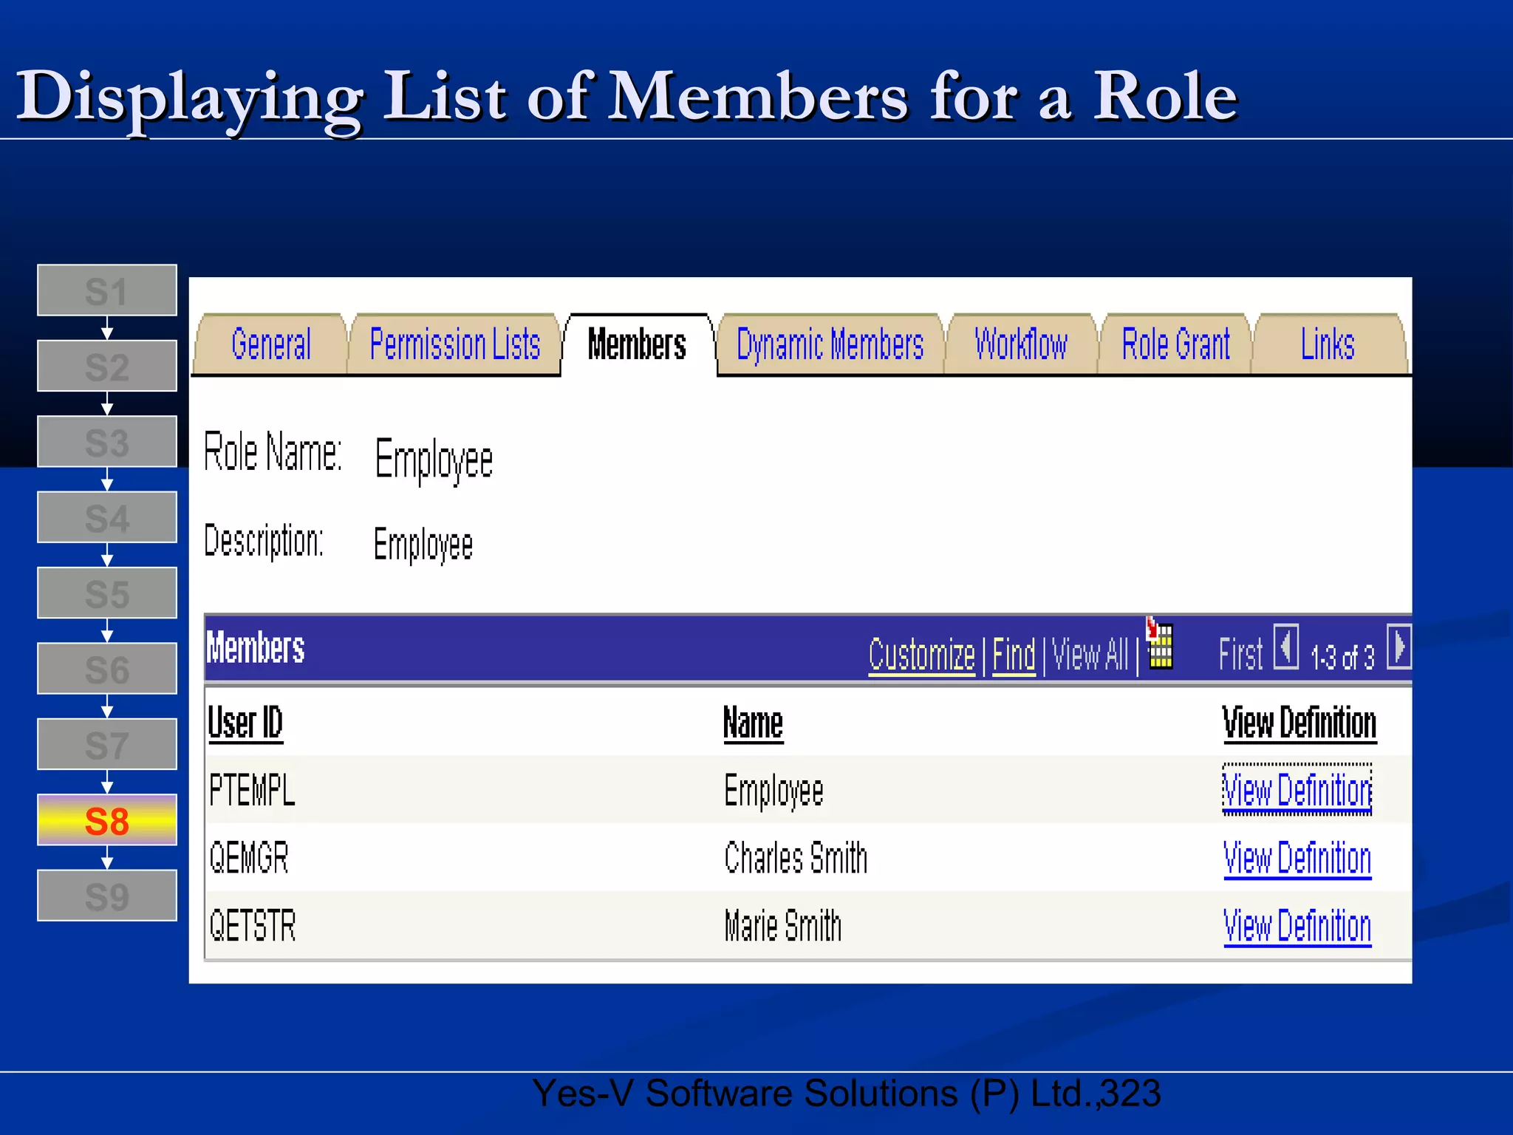Viewport: 1513px width, 1135px height.
Task: Click the S4 step box
Action: click(x=107, y=517)
